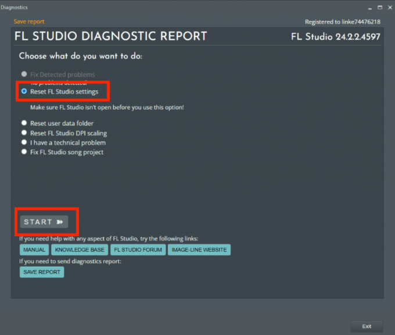Click the If you need to send diagnostics report text
Image resolution: width=395 pixels, height=335 pixels.
pyautogui.click(x=70, y=261)
